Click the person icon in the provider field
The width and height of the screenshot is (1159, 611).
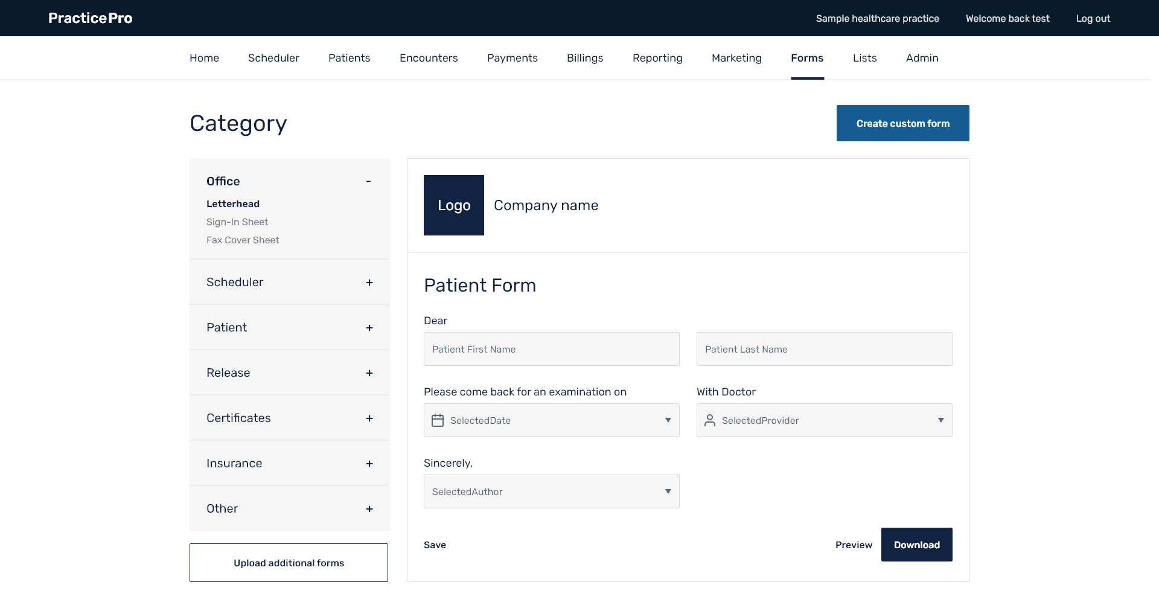coord(710,420)
